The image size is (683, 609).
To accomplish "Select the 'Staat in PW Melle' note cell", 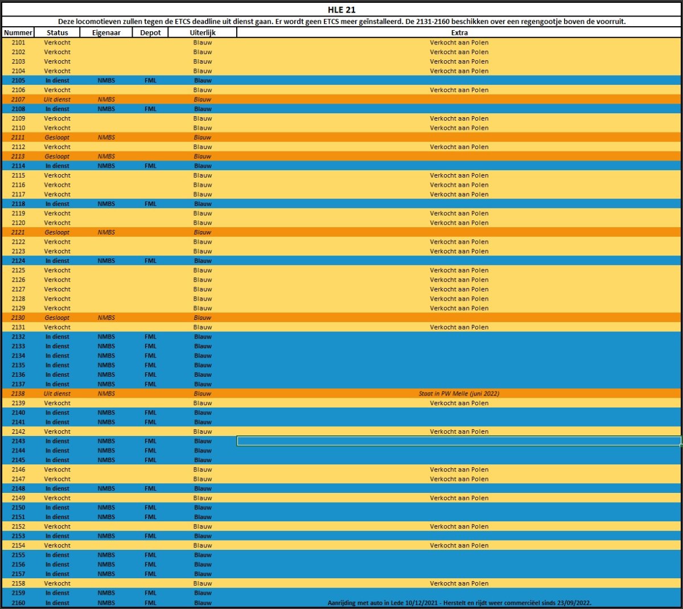I will coord(459,393).
